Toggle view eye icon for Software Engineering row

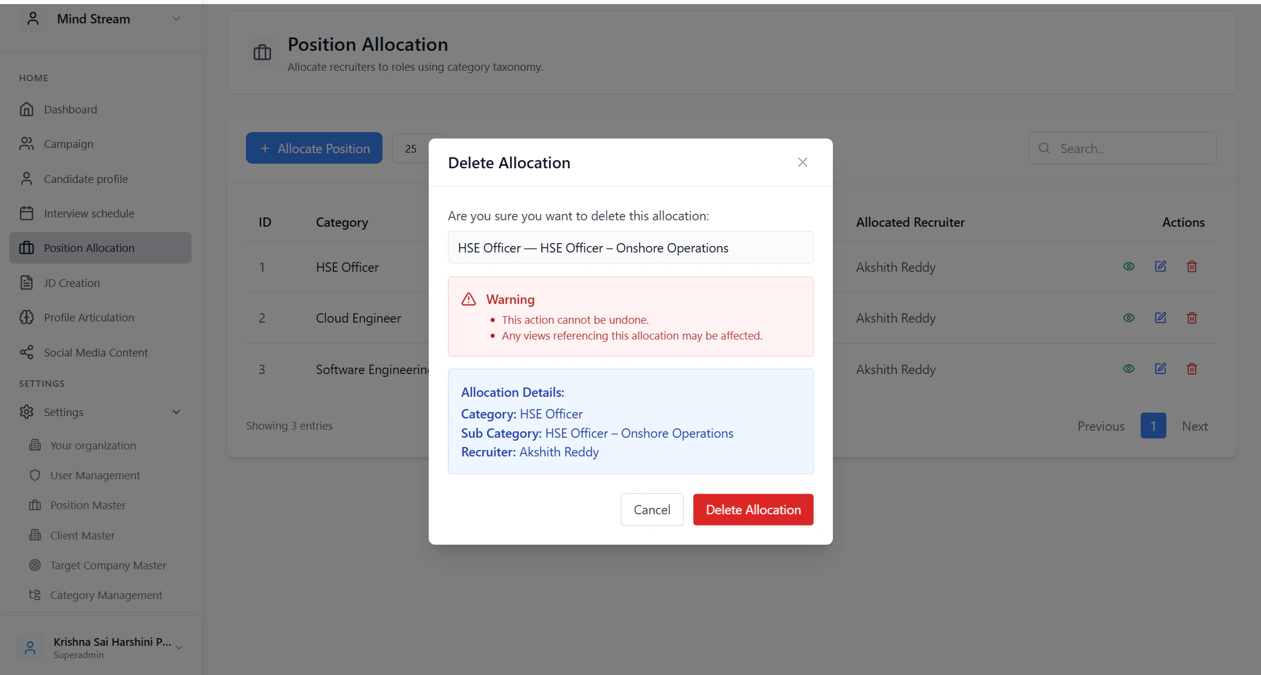coord(1128,369)
